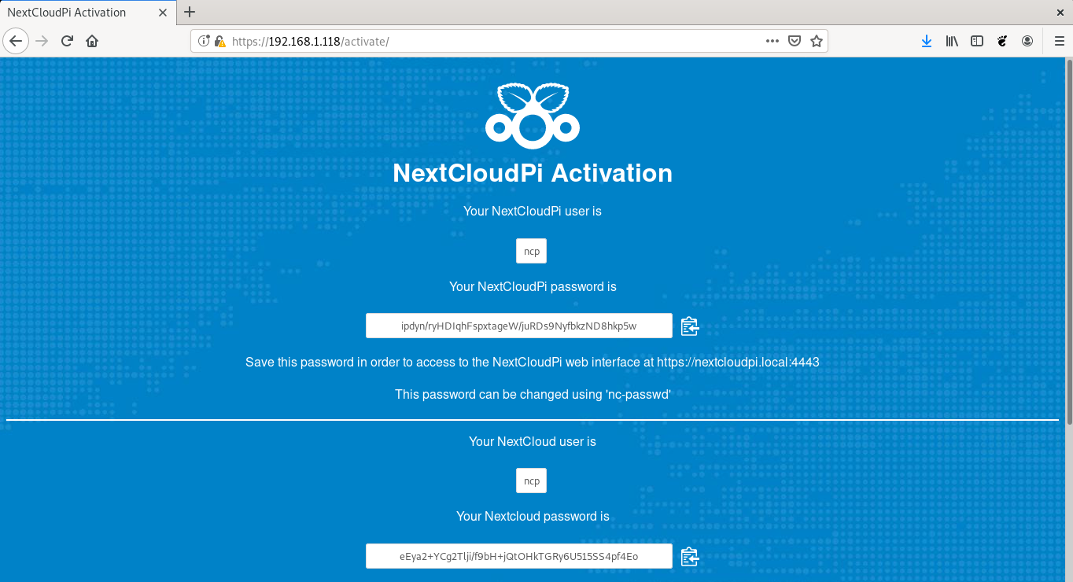Click 'Your Nextcloud password is' text

pos(533,516)
